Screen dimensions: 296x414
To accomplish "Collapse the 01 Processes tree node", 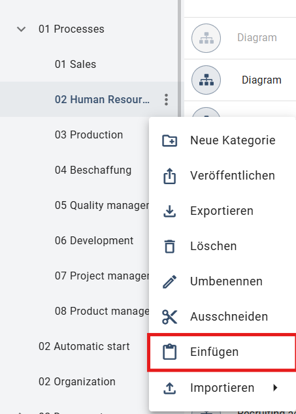I will [21, 29].
